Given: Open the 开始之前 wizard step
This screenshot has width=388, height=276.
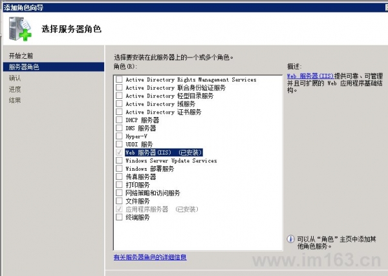Looking at the screenshot, I should (21, 56).
